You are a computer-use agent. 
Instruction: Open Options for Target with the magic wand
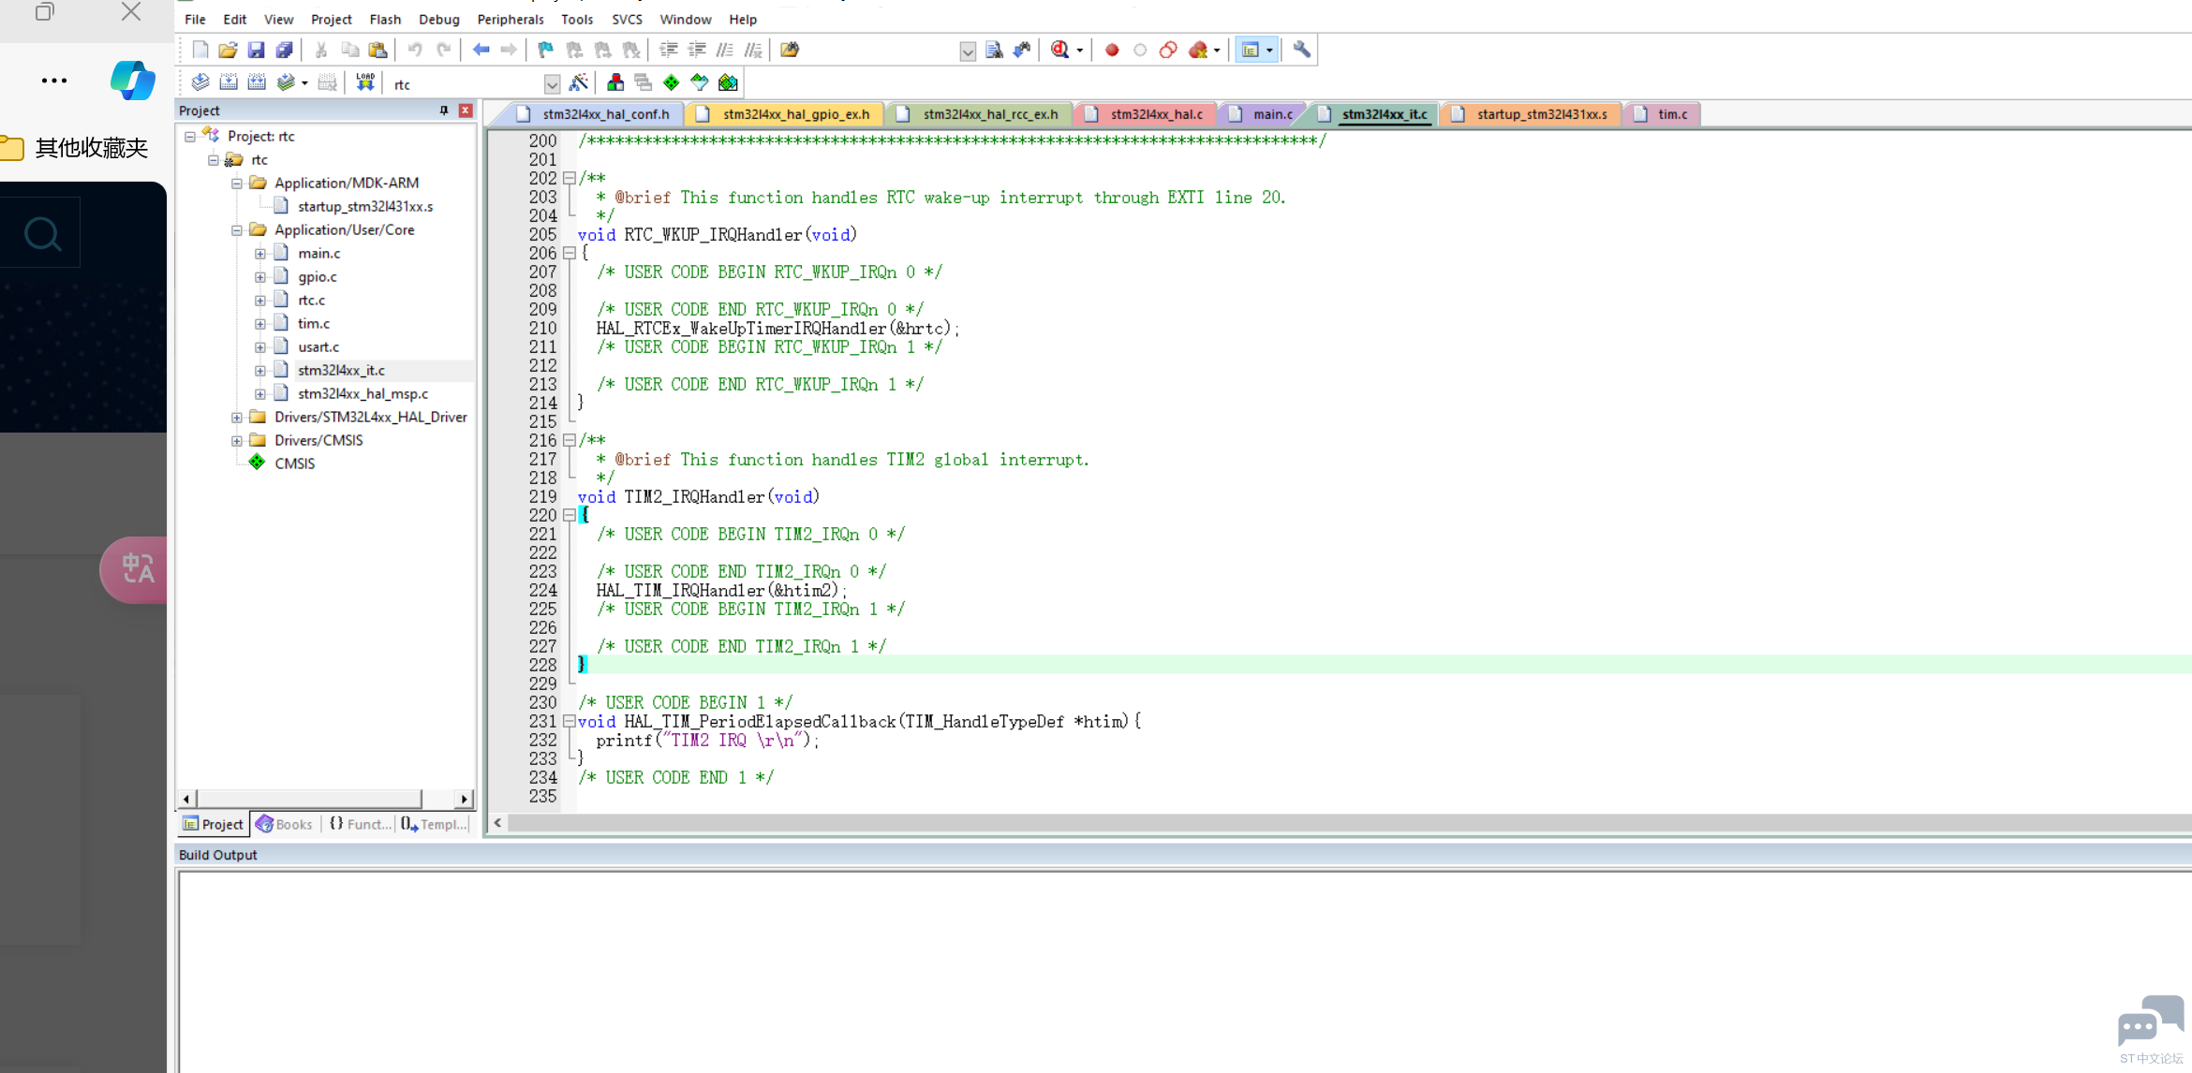coord(578,82)
